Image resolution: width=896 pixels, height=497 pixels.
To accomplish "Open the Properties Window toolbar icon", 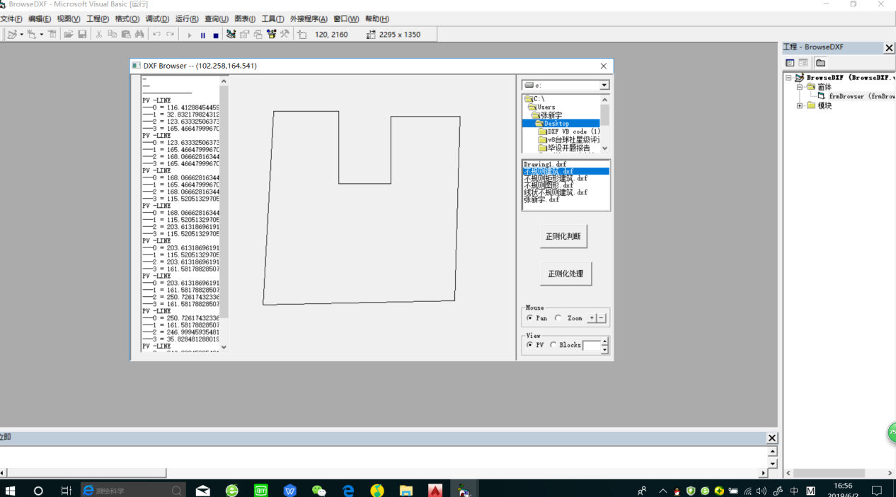I will tap(244, 34).
